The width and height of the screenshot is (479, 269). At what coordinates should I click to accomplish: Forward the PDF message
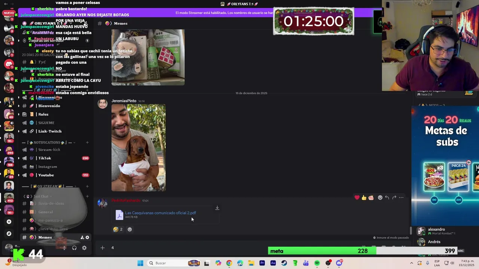pyautogui.click(x=394, y=198)
